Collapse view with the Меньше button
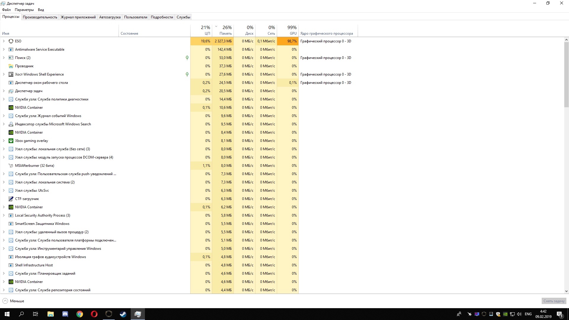Image resolution: width=569 pixels, height=320 pixels. point(13,301)
